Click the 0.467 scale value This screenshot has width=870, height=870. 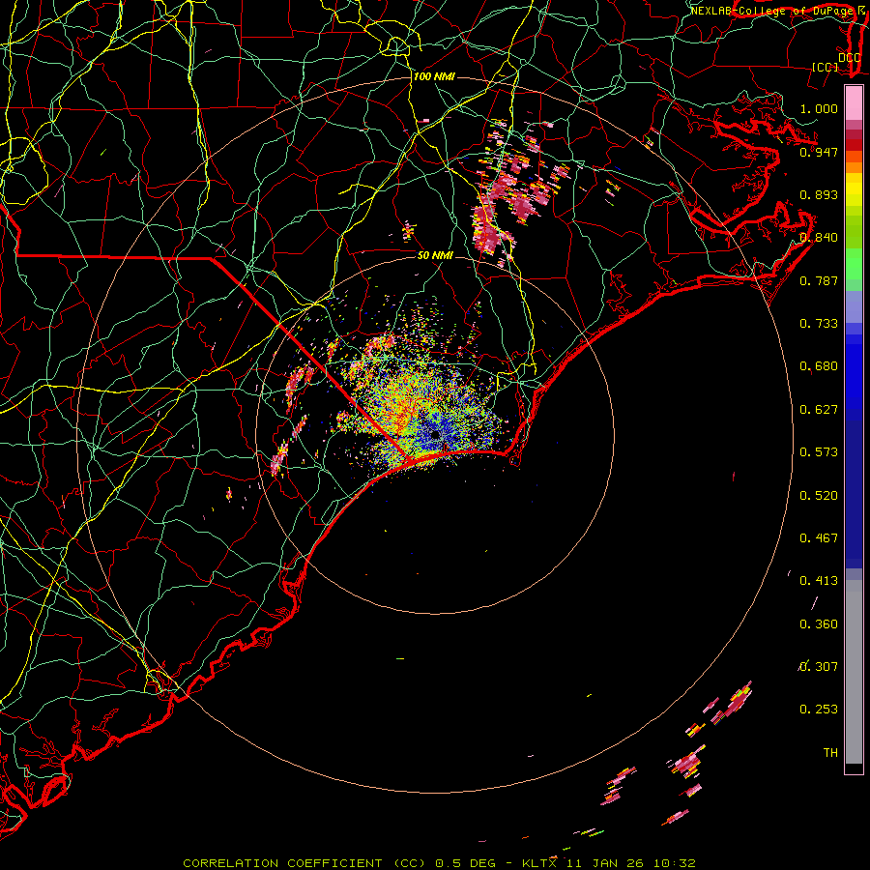tap(819, 538)
